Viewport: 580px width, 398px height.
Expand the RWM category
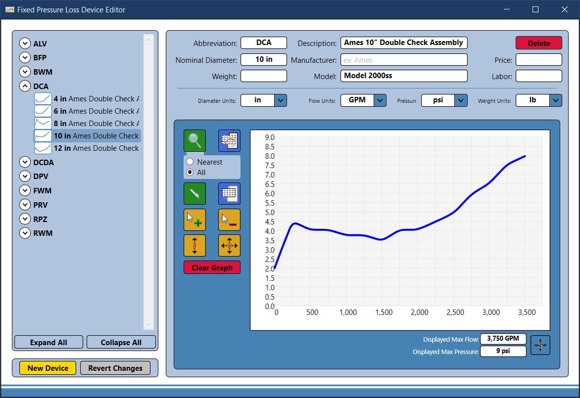[x=25, y=233]
